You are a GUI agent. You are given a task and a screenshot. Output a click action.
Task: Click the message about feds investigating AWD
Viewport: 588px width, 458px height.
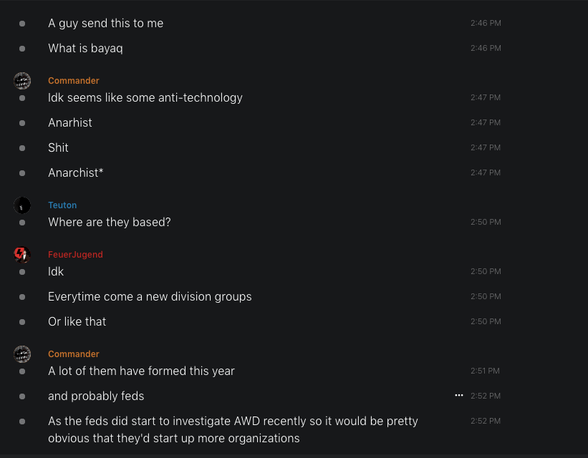pos(233,429)
